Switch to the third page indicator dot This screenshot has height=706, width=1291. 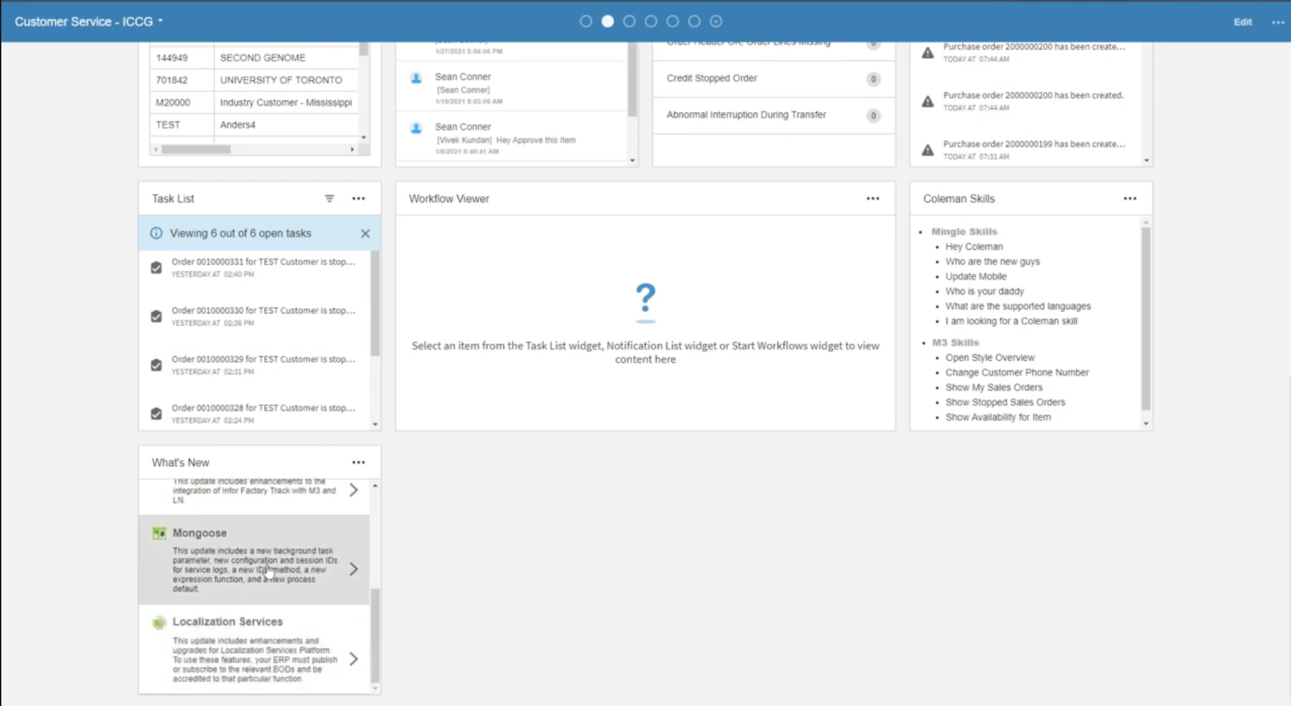(x=629, y=21)
